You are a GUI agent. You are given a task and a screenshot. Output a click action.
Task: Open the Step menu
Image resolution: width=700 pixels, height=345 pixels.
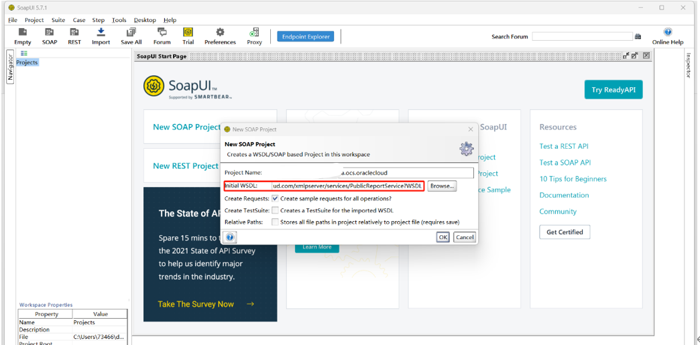98,20
